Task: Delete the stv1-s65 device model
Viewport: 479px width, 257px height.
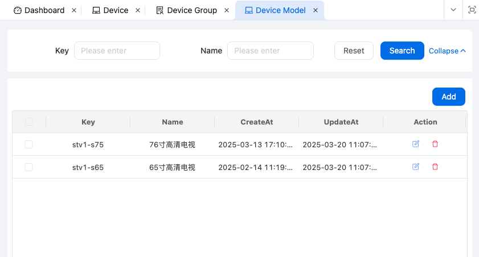Action: [435, 167]
